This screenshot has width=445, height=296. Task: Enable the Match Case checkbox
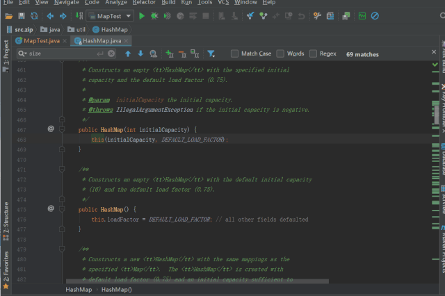[x=234, y=54]
